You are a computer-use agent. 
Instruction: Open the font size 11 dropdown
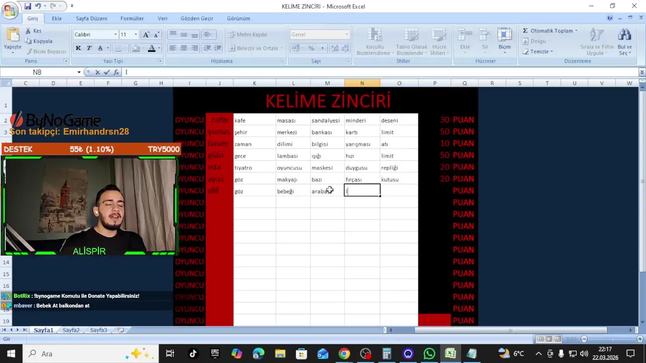135,34
